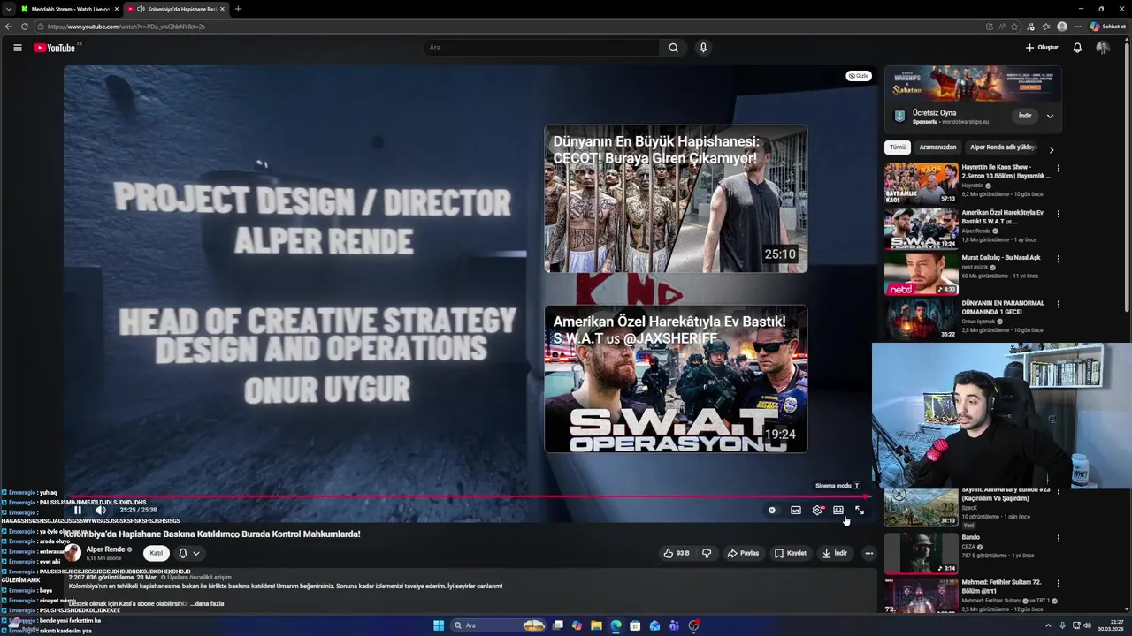1132x636 pixels.
Task: Like the video (93 B)
Action: click(x=677, y=553)
